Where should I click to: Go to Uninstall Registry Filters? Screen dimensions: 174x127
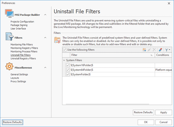coord(23,59)
